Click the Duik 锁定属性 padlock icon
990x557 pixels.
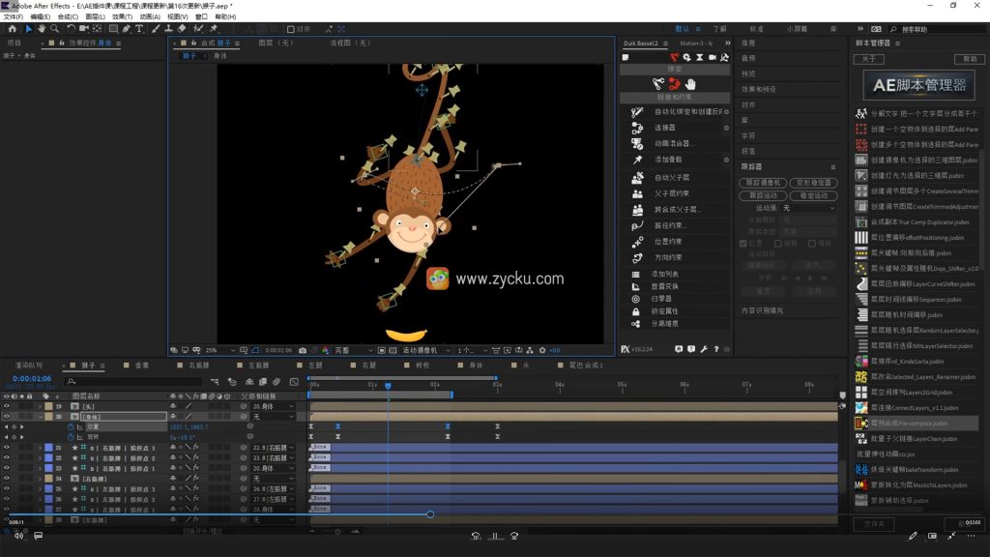click(636, 311)
